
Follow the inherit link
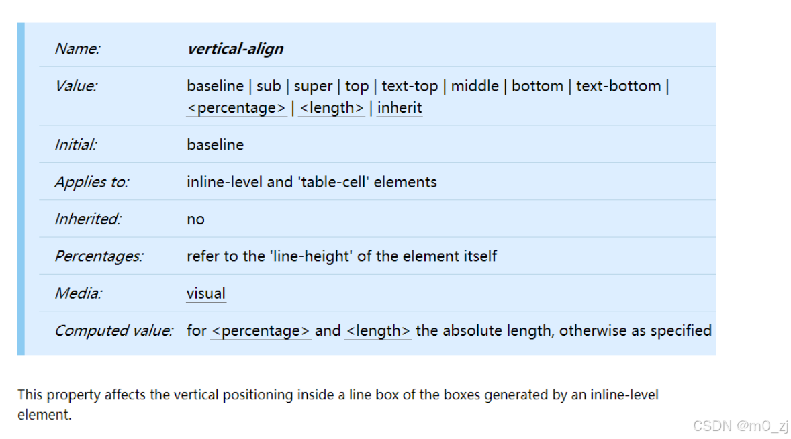[x=400, y=108]
